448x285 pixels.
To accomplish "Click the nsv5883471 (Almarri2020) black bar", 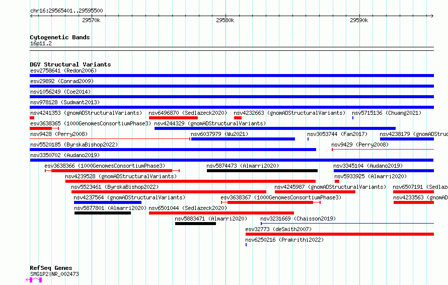I will 195,224.
